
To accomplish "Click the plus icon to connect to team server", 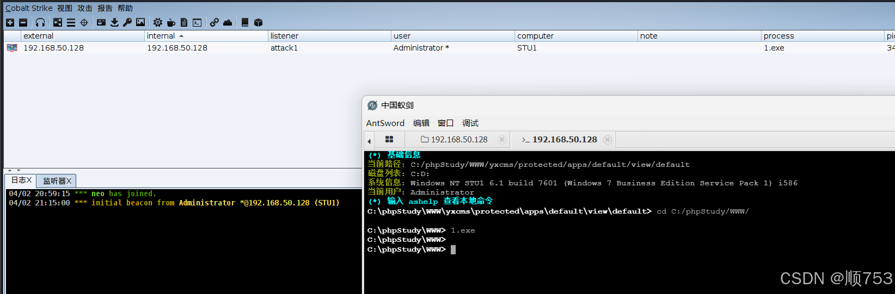I will pyautogui.click(x=10, y=22).
